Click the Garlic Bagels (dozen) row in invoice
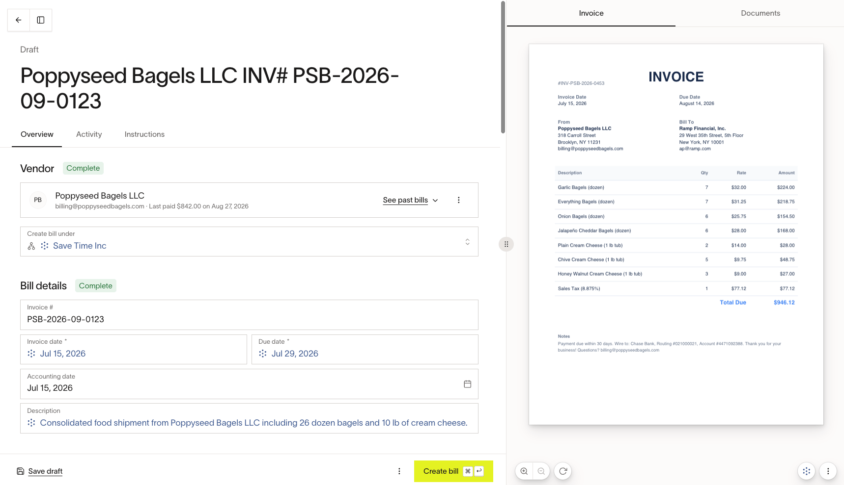 pyautogui.click(x=676, y=187)
